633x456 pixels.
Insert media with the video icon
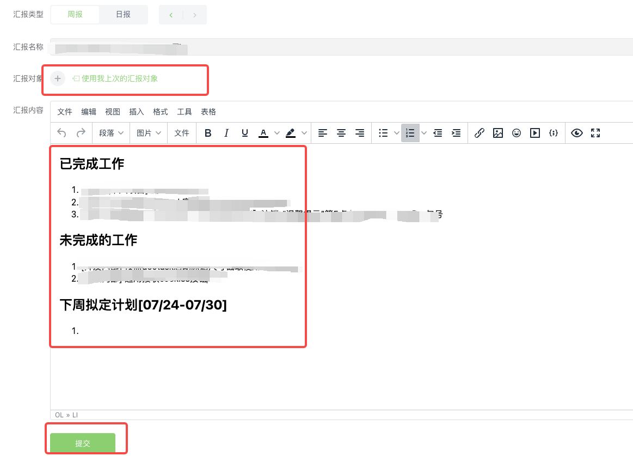534,132
